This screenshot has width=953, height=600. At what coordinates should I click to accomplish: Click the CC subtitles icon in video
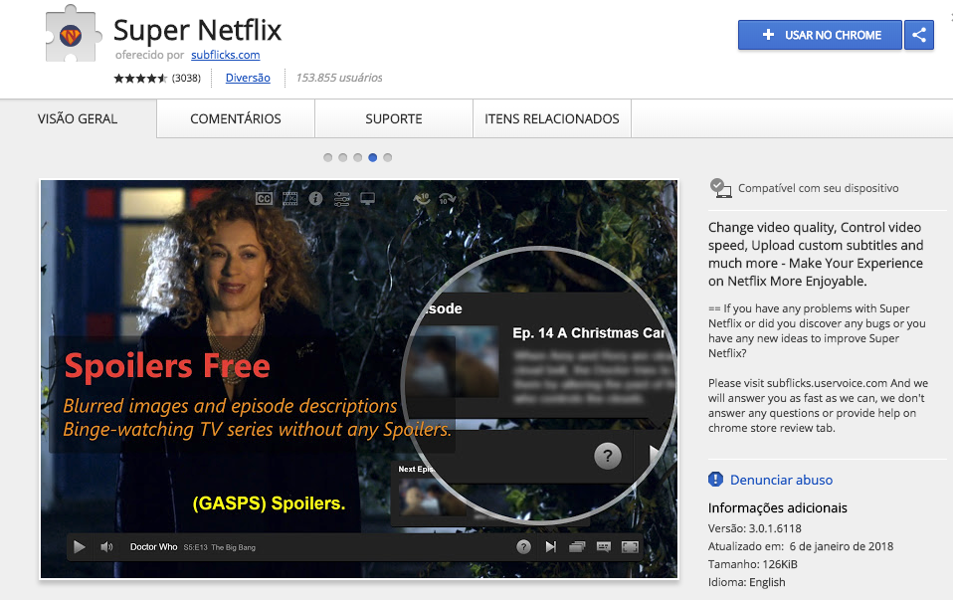click(264, 199)
